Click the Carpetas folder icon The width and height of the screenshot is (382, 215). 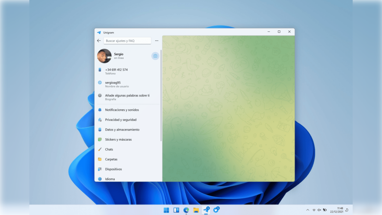click(x=100, y=159)
